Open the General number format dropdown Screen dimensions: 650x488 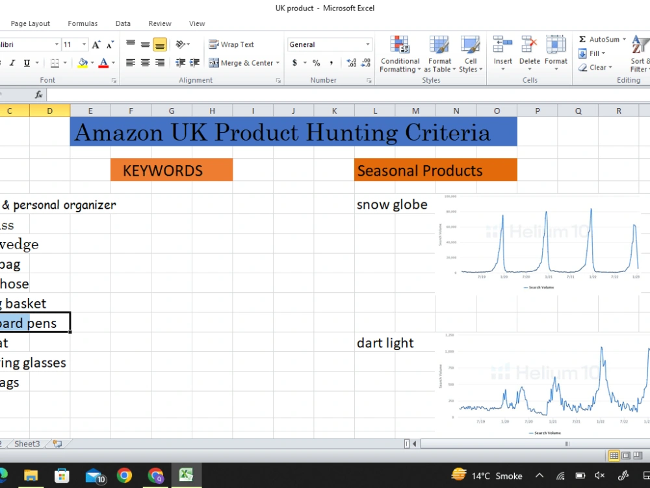coord(368,44)
